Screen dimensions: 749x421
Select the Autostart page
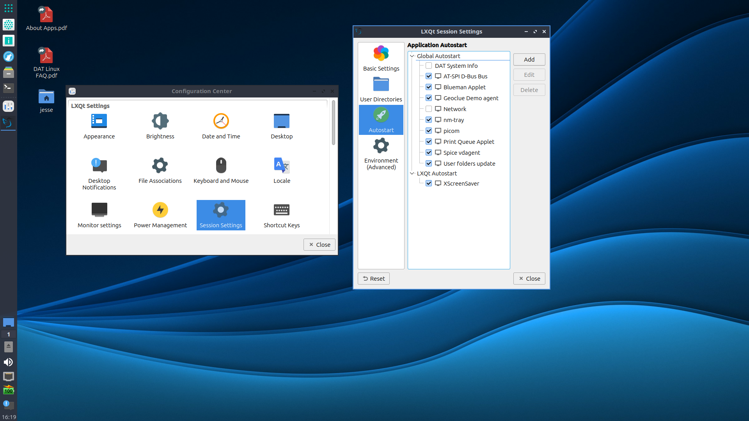pos(381,120)
